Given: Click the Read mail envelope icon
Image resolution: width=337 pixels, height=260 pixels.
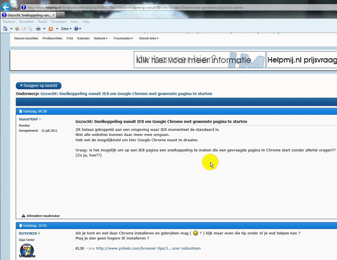Looking at the screenshot, I should pos(24,29).
